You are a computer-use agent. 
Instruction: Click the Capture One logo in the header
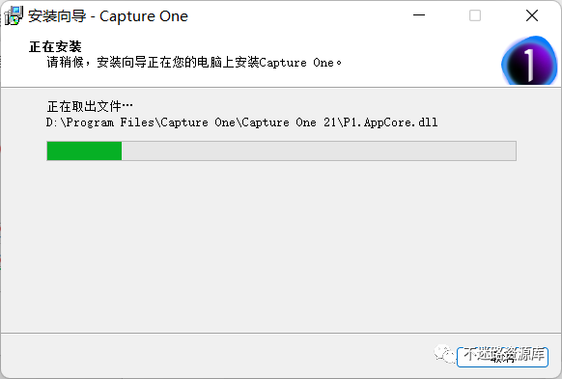point(529,61)
